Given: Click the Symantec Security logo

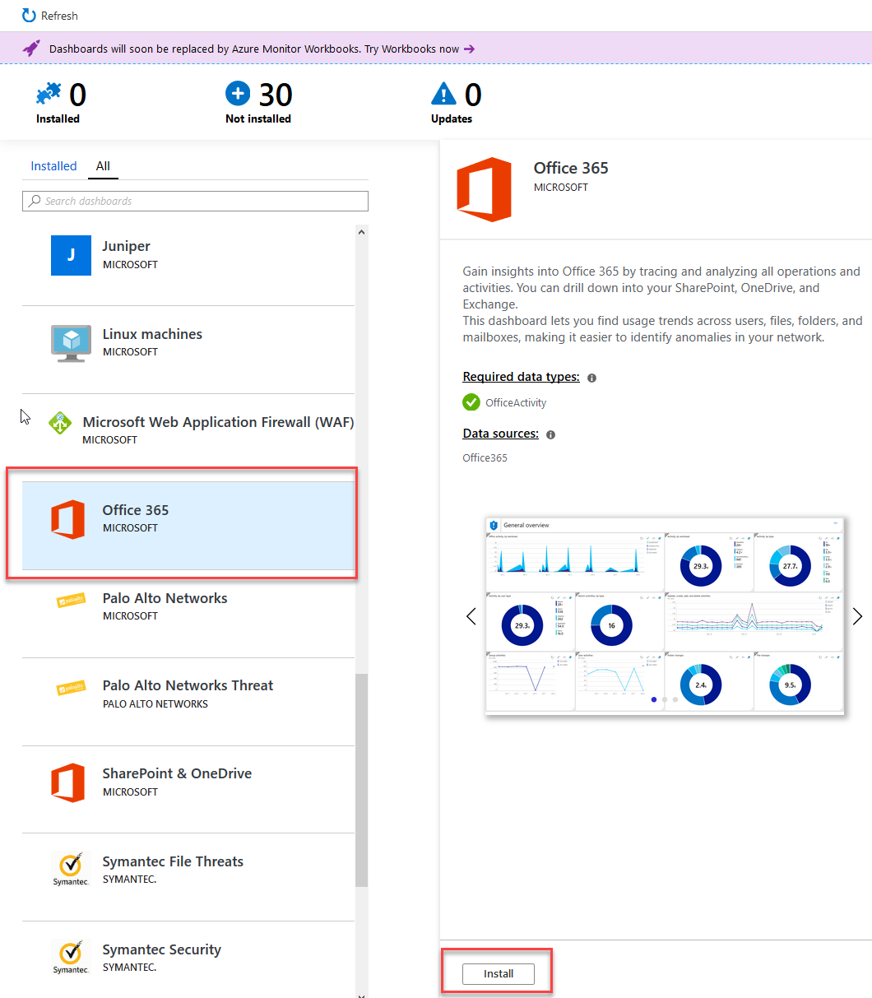Looking at the screenshot, I should pyautogui.click(x=71, y=958).
